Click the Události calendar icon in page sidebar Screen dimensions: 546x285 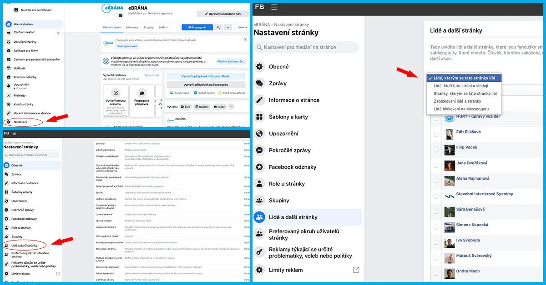[x=8, y=68]
